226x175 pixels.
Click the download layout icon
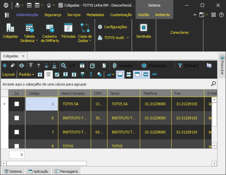74,74
